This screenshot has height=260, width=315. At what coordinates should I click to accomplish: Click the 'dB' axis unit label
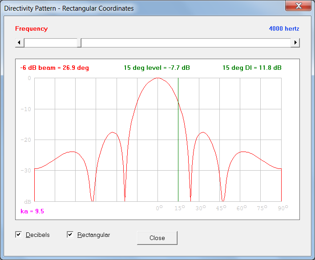tap(28, 202)
